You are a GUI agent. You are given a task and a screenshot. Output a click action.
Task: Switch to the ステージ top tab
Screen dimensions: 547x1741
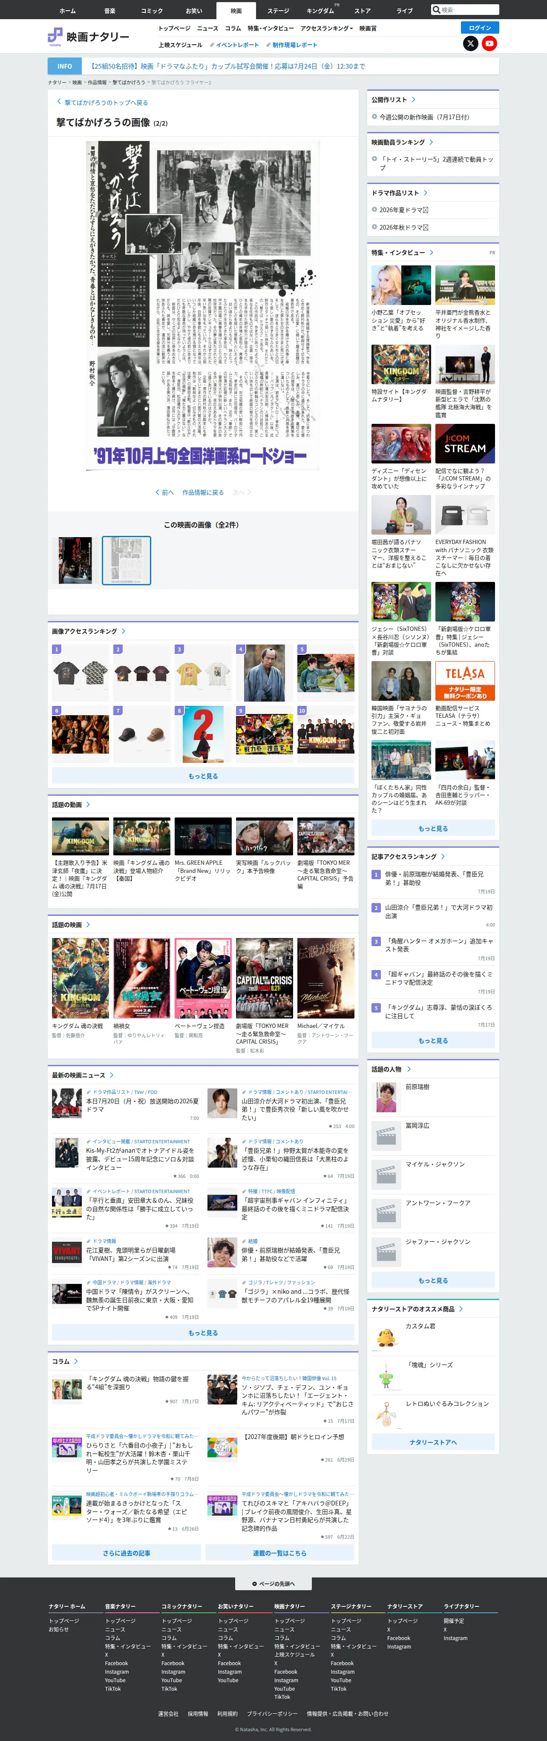tap(278, 11)
